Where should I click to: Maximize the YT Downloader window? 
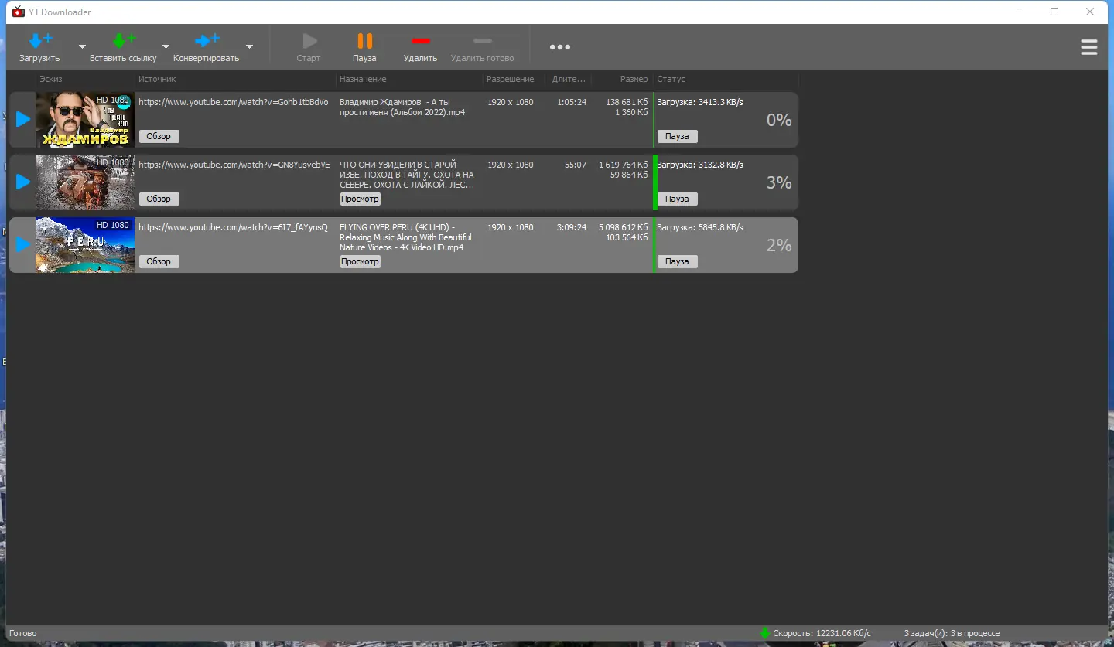(x=1054, y=12)
